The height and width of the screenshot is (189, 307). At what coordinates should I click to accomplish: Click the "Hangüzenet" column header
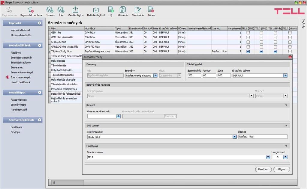[x=234, y=28]
